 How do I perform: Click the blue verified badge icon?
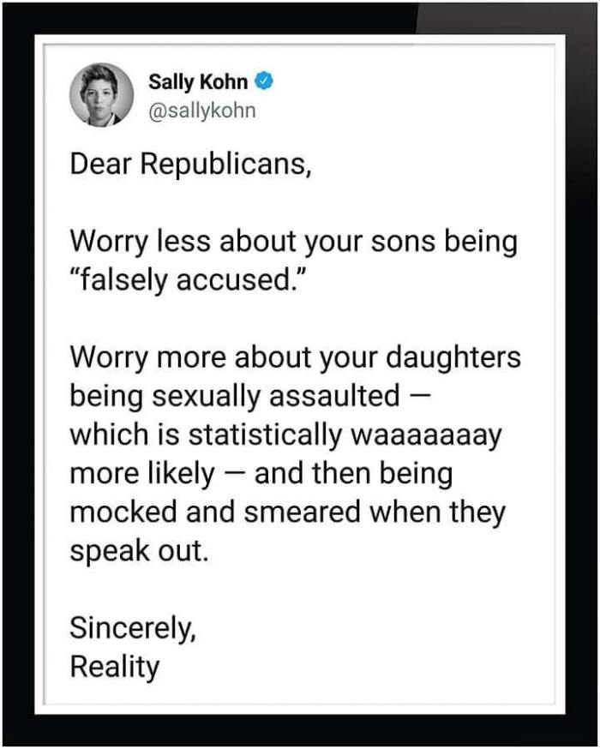click(x=265, y=82)
